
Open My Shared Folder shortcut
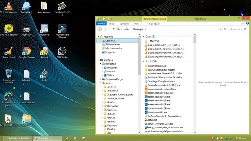pos(9,120)
